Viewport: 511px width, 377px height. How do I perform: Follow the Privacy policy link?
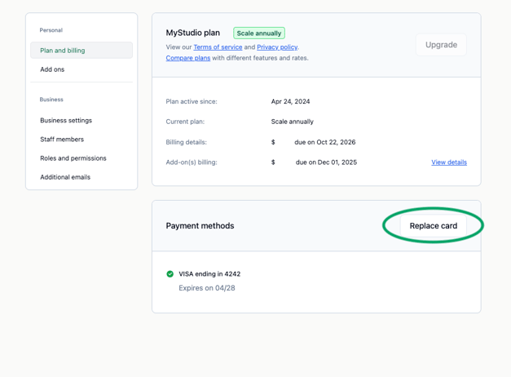pyautogui.click(x=277, y=47)
